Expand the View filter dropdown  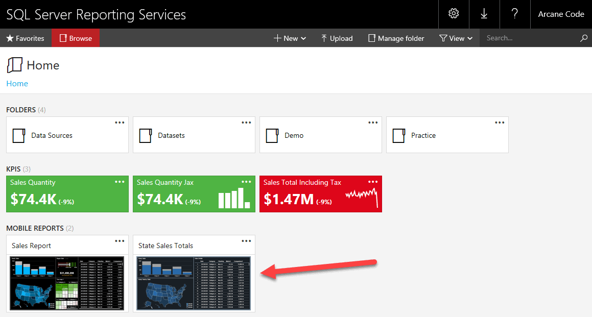click(x=456, y=38)
